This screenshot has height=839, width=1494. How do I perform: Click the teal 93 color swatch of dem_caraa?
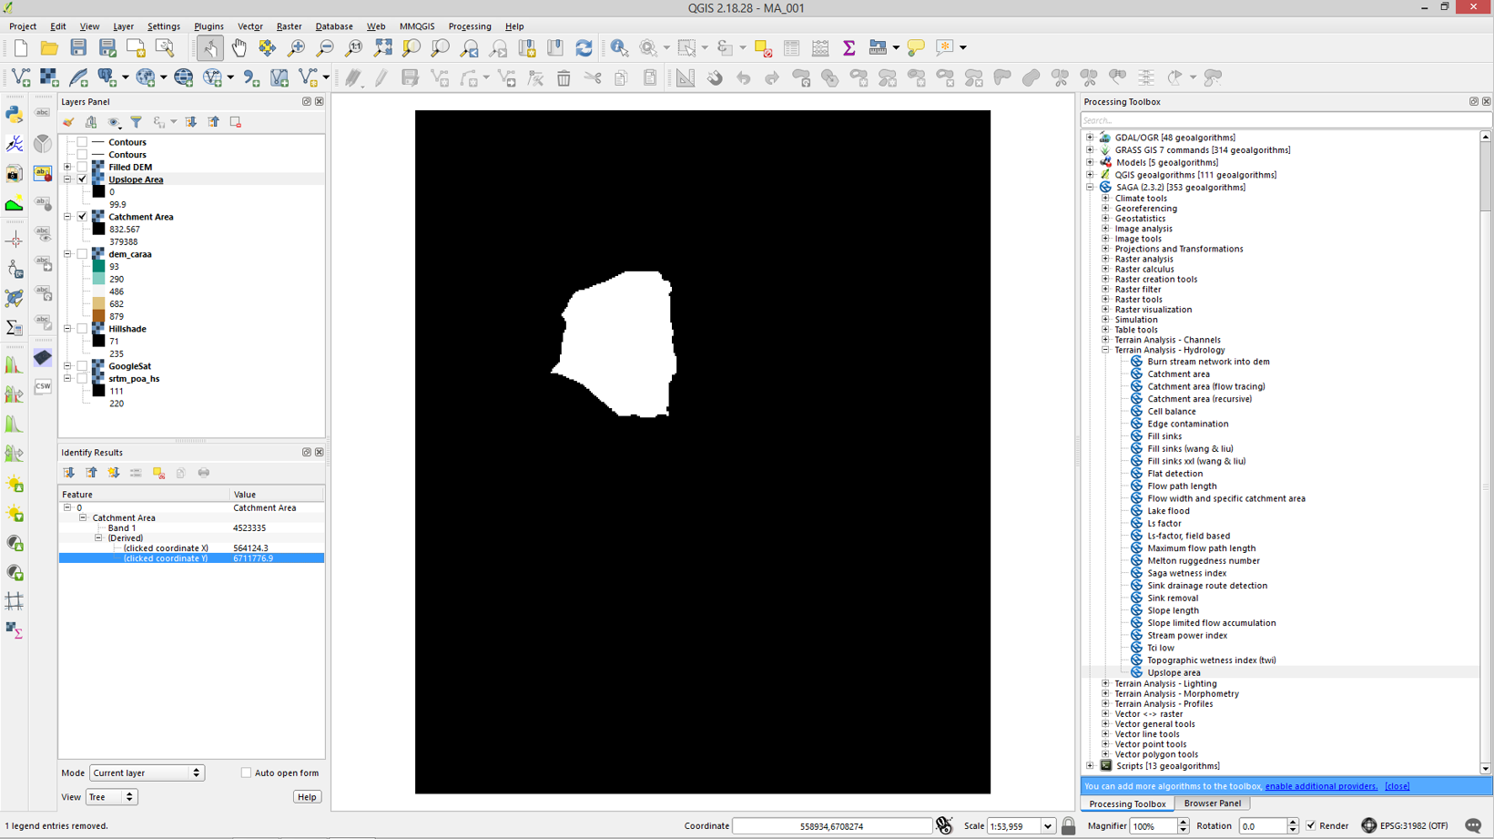(98, 267)
